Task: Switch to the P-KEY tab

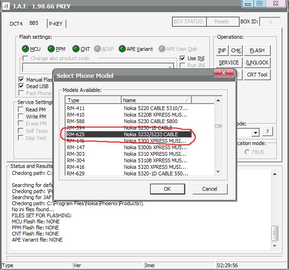Action: pos(56,24)
